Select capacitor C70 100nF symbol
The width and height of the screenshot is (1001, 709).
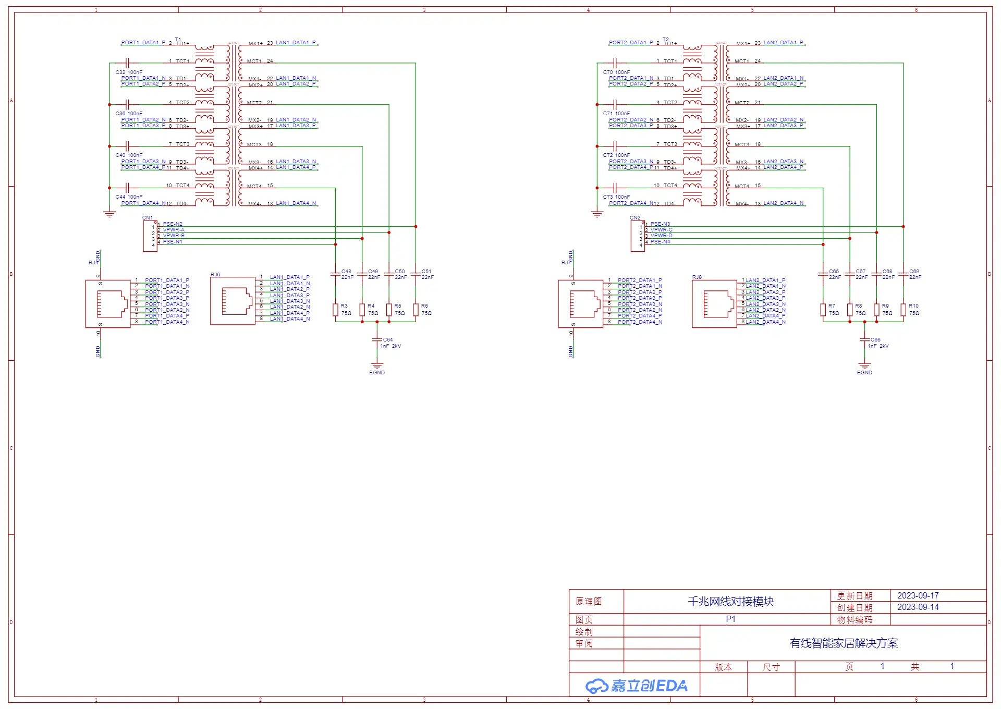(x=615, y=63)
